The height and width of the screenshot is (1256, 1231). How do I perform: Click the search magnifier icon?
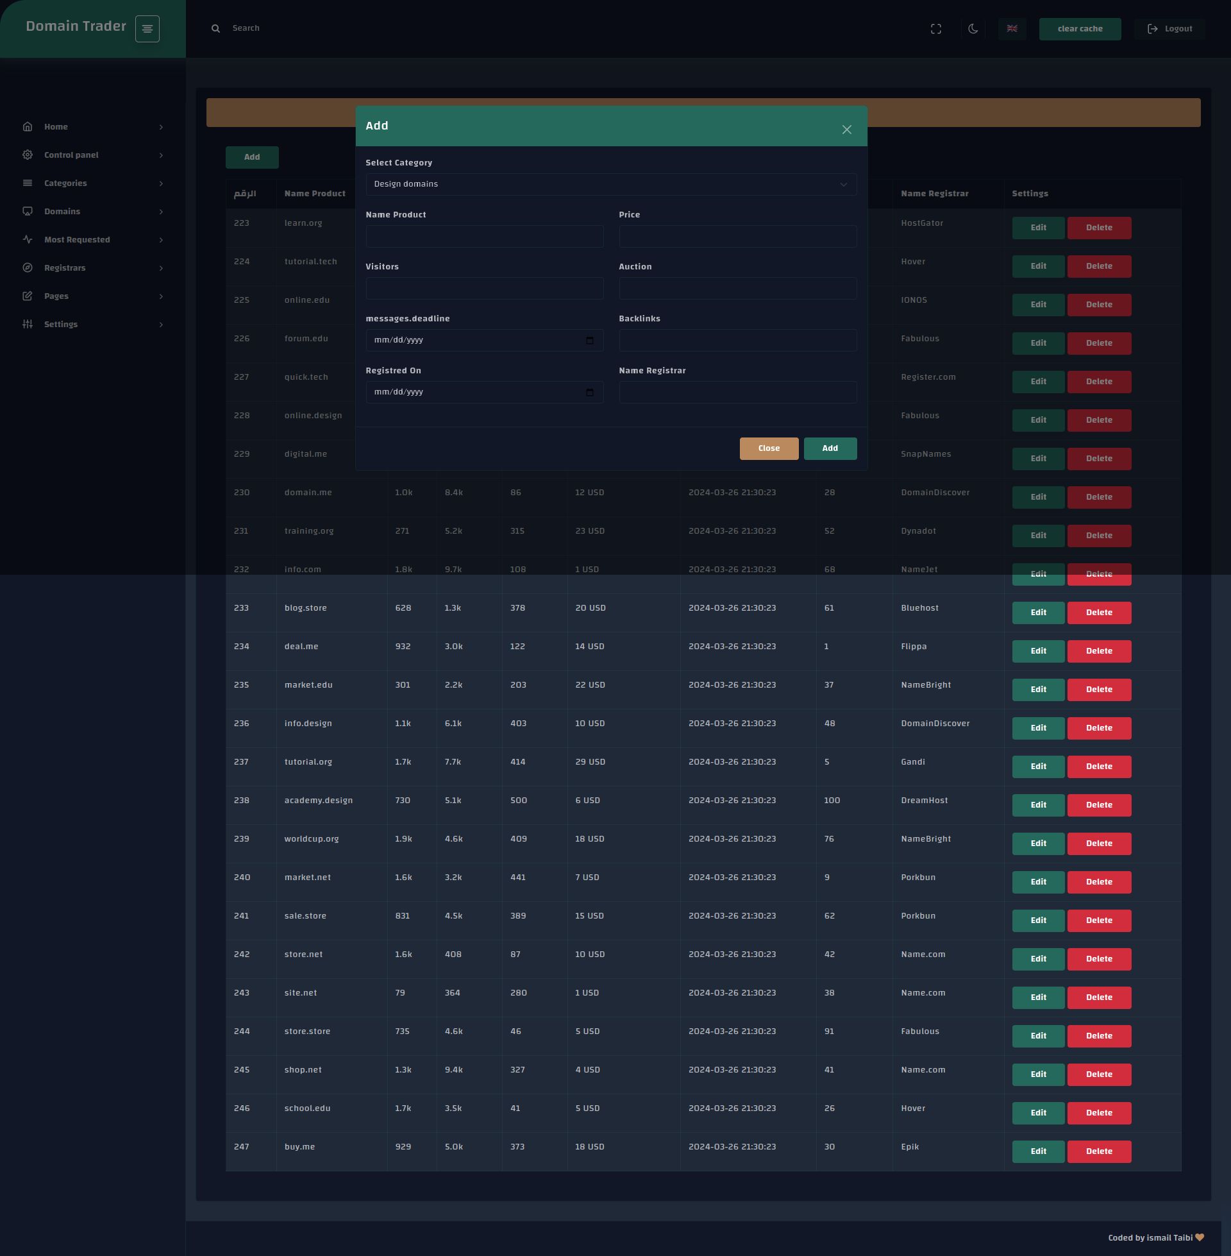[216, 28]
